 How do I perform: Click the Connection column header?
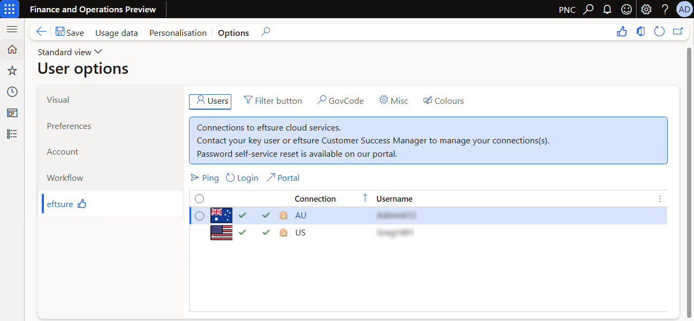(315, 198)
